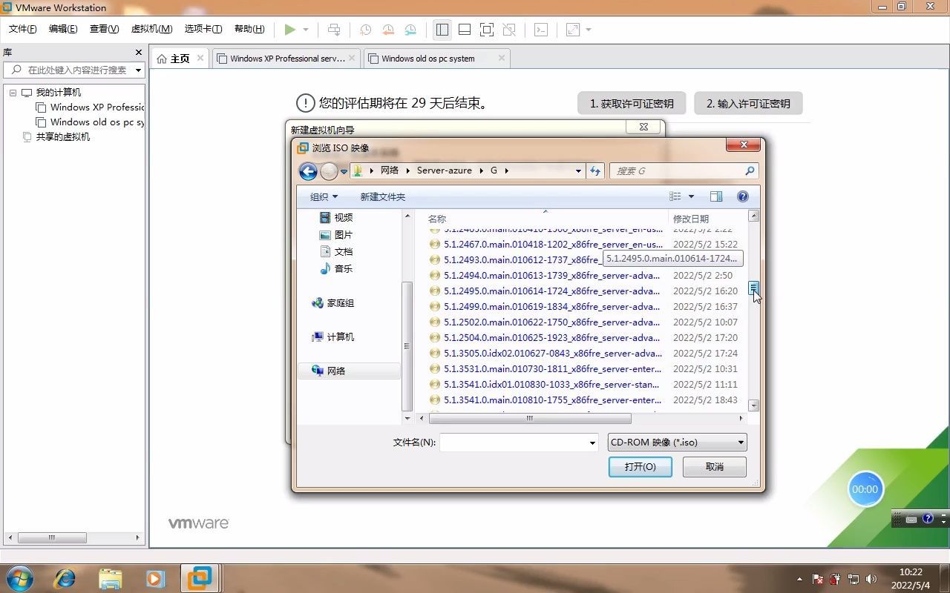
Task: Click the file list vertical scrollbar thumb
Action: [753, 288]
